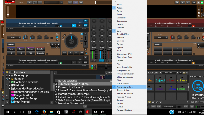Expand the Sampler tree node
The height and width of the screenshot is (115, 204).
tap(10, 79)
